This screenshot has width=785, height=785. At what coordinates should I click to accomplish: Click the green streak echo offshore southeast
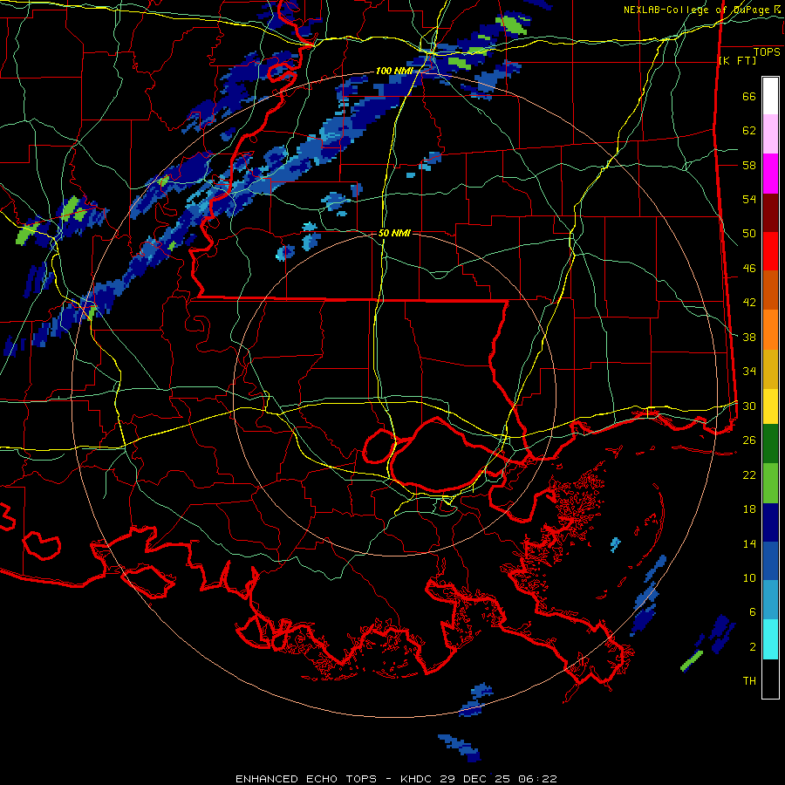(692, 661)
